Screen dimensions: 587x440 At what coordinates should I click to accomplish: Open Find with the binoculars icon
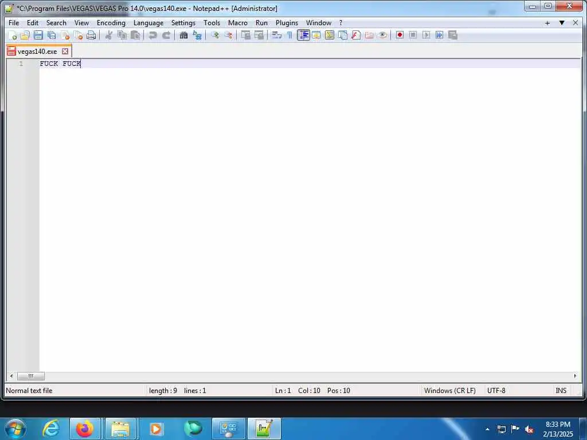click(x=183, y=35)
